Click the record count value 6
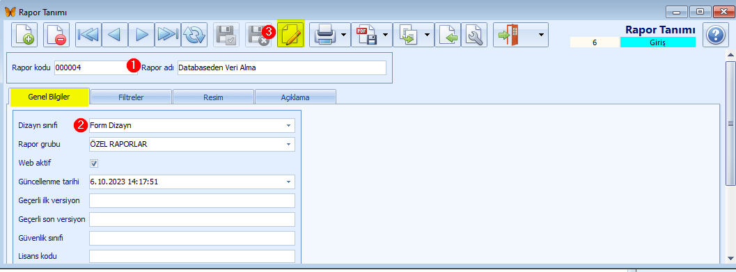 tap(595, 42)
